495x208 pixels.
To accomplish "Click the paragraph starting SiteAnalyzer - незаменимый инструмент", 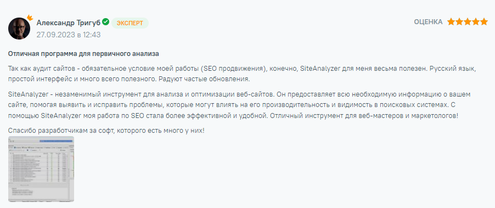I will tap(244, 105).
